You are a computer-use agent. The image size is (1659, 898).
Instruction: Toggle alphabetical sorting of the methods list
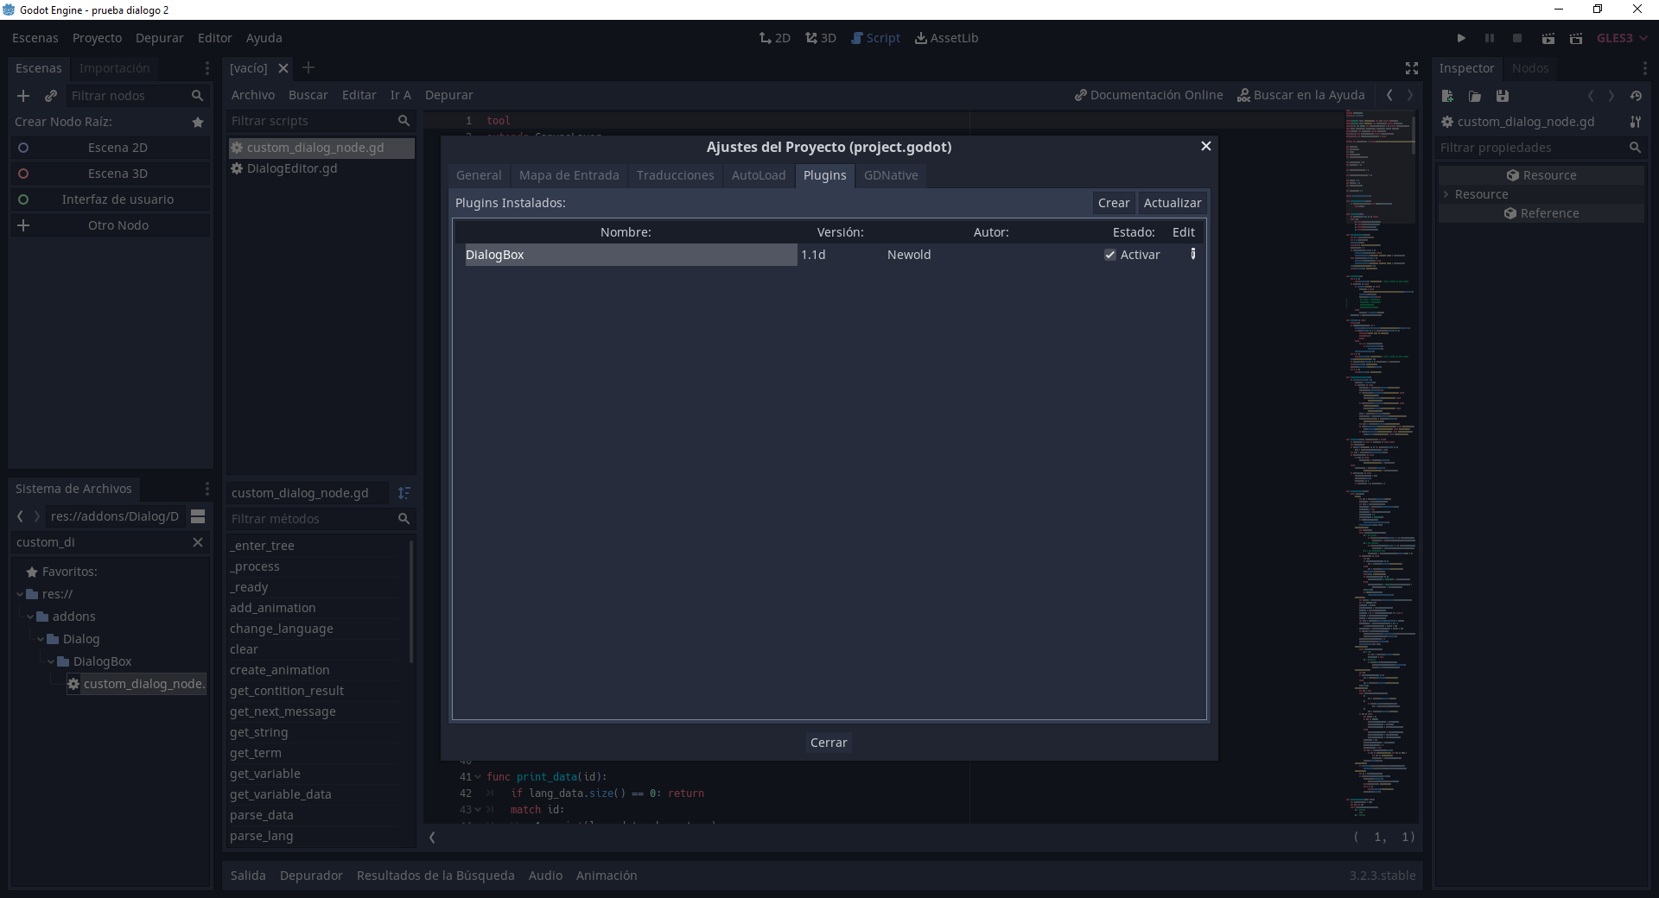(x=404, y=493)
